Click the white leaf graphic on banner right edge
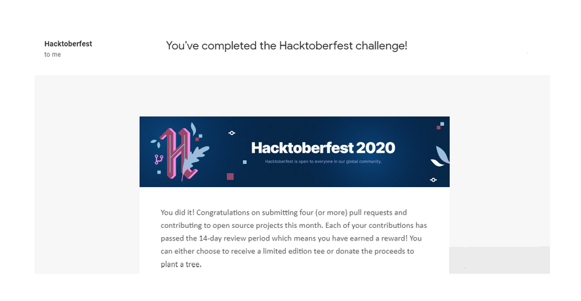Screen dimensions: 581x301 coord(440,156)
